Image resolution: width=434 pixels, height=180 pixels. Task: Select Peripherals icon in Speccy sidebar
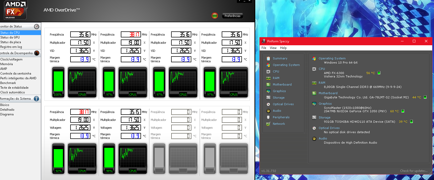(268, 117)
